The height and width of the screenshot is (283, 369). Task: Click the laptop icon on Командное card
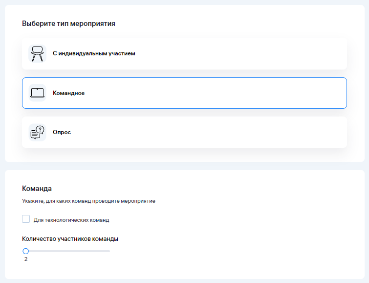(37, 93)
